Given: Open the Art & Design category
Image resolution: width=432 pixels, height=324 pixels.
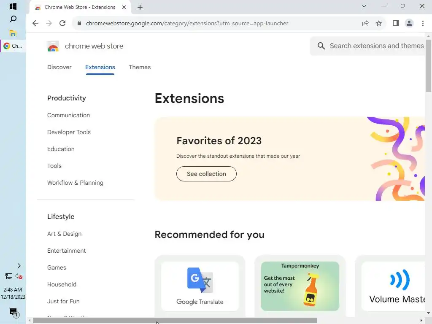Looking at the screenshot, I should pos(65,234).
